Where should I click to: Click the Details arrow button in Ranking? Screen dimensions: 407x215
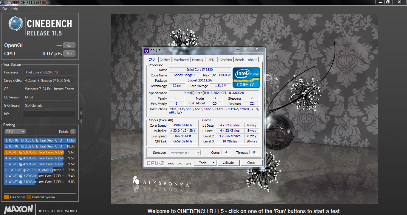point(73,132)
